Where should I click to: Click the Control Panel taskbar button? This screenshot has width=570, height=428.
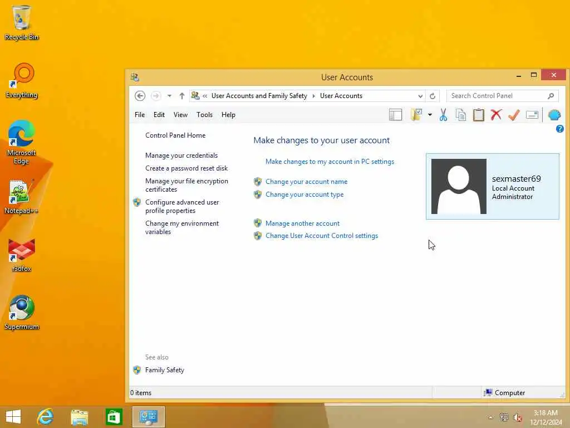click(148, 417)
